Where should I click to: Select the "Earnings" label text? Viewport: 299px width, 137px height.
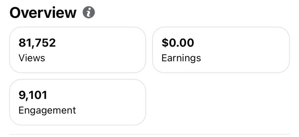click(x=181, y=58)
